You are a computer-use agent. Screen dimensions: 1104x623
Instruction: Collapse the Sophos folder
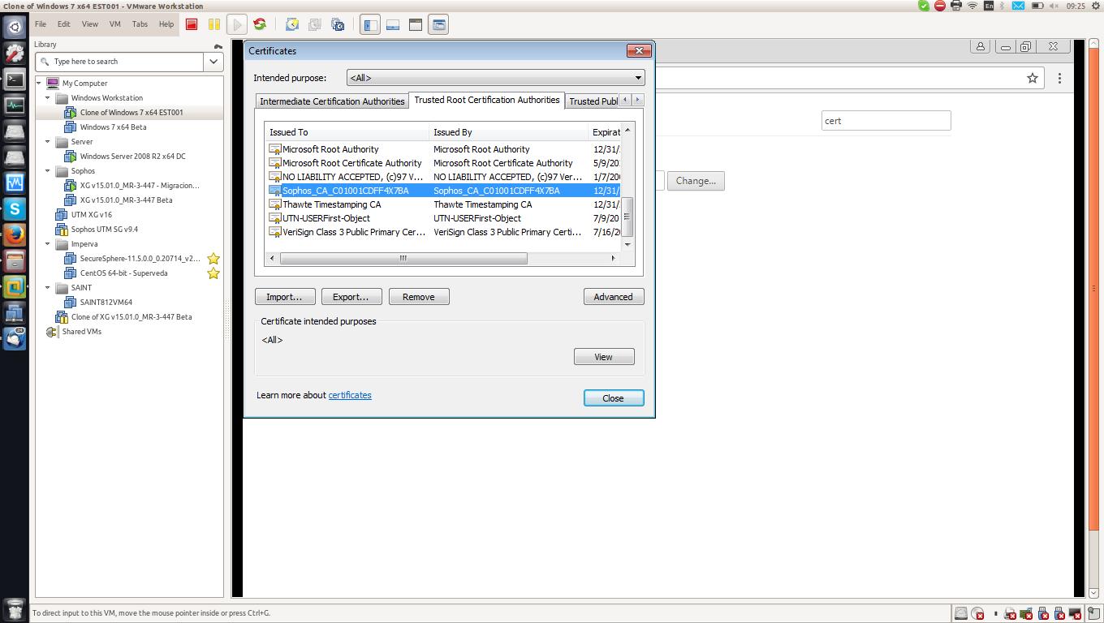click(48, 171)
